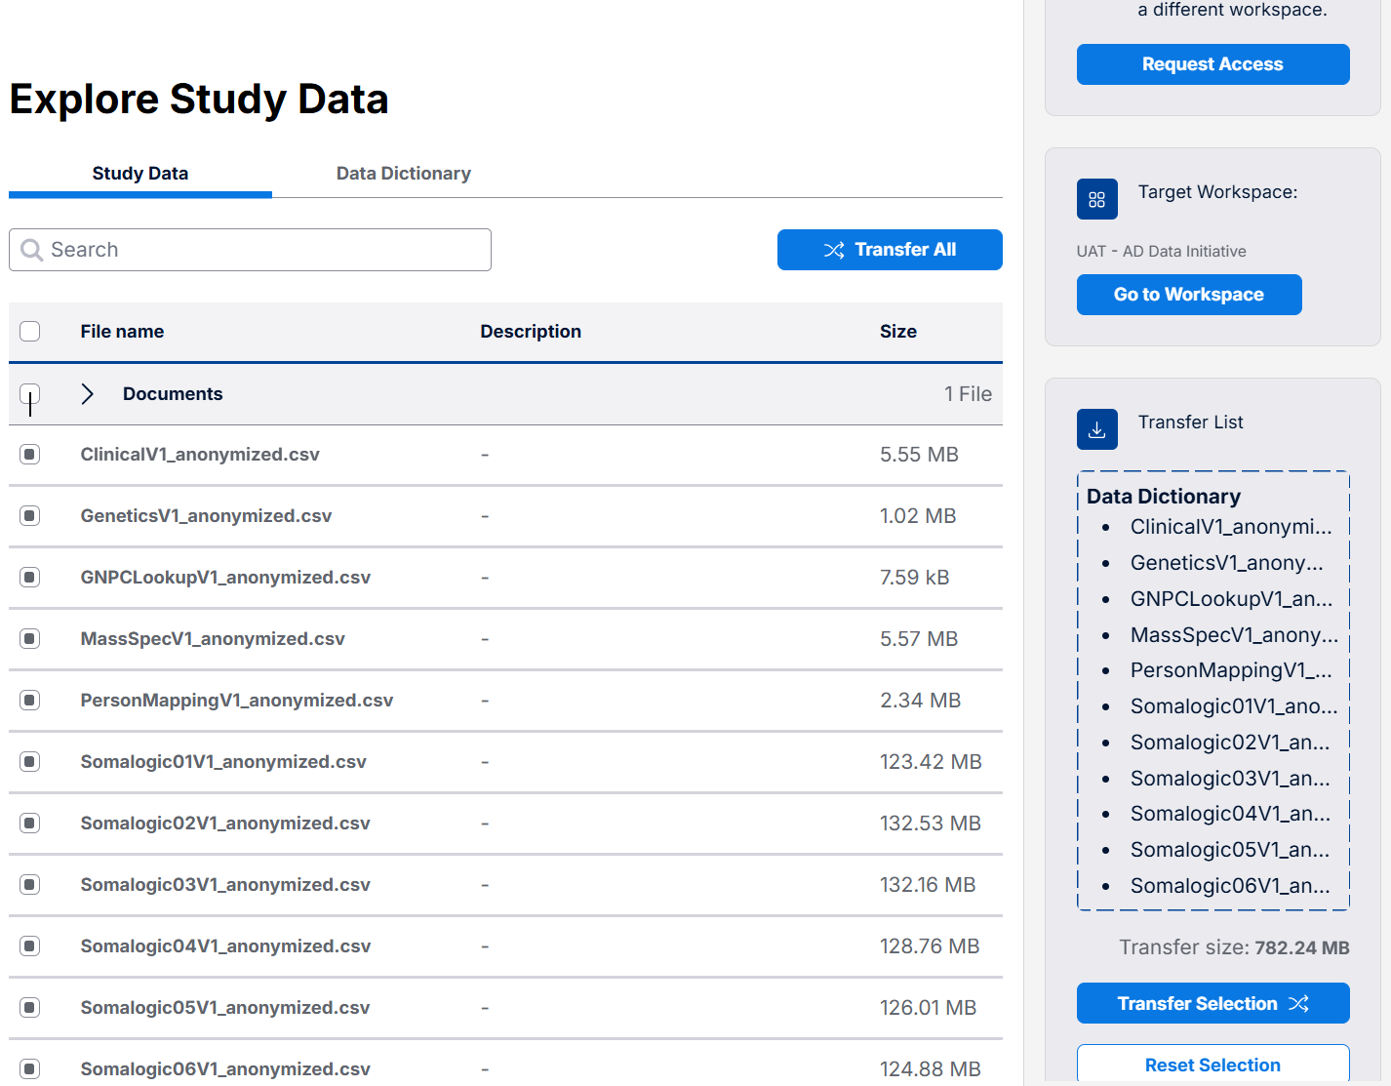Toggle the select-all checkbox in header

pyautogui.click(x=30, y=331)
